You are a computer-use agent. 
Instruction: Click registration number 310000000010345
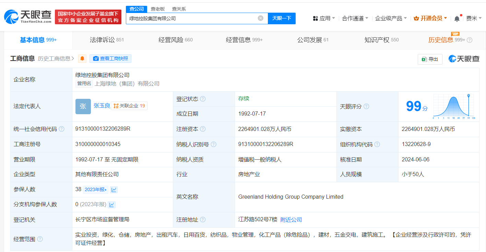98,144
